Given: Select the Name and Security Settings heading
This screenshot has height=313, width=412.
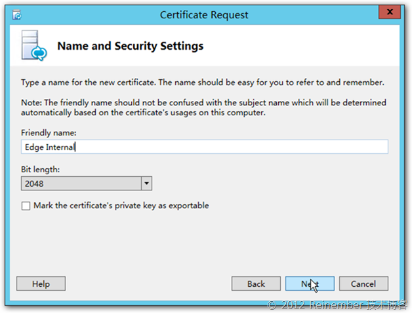Looking at the screenshot, I should pyautogui.click(x=131, y=46).
